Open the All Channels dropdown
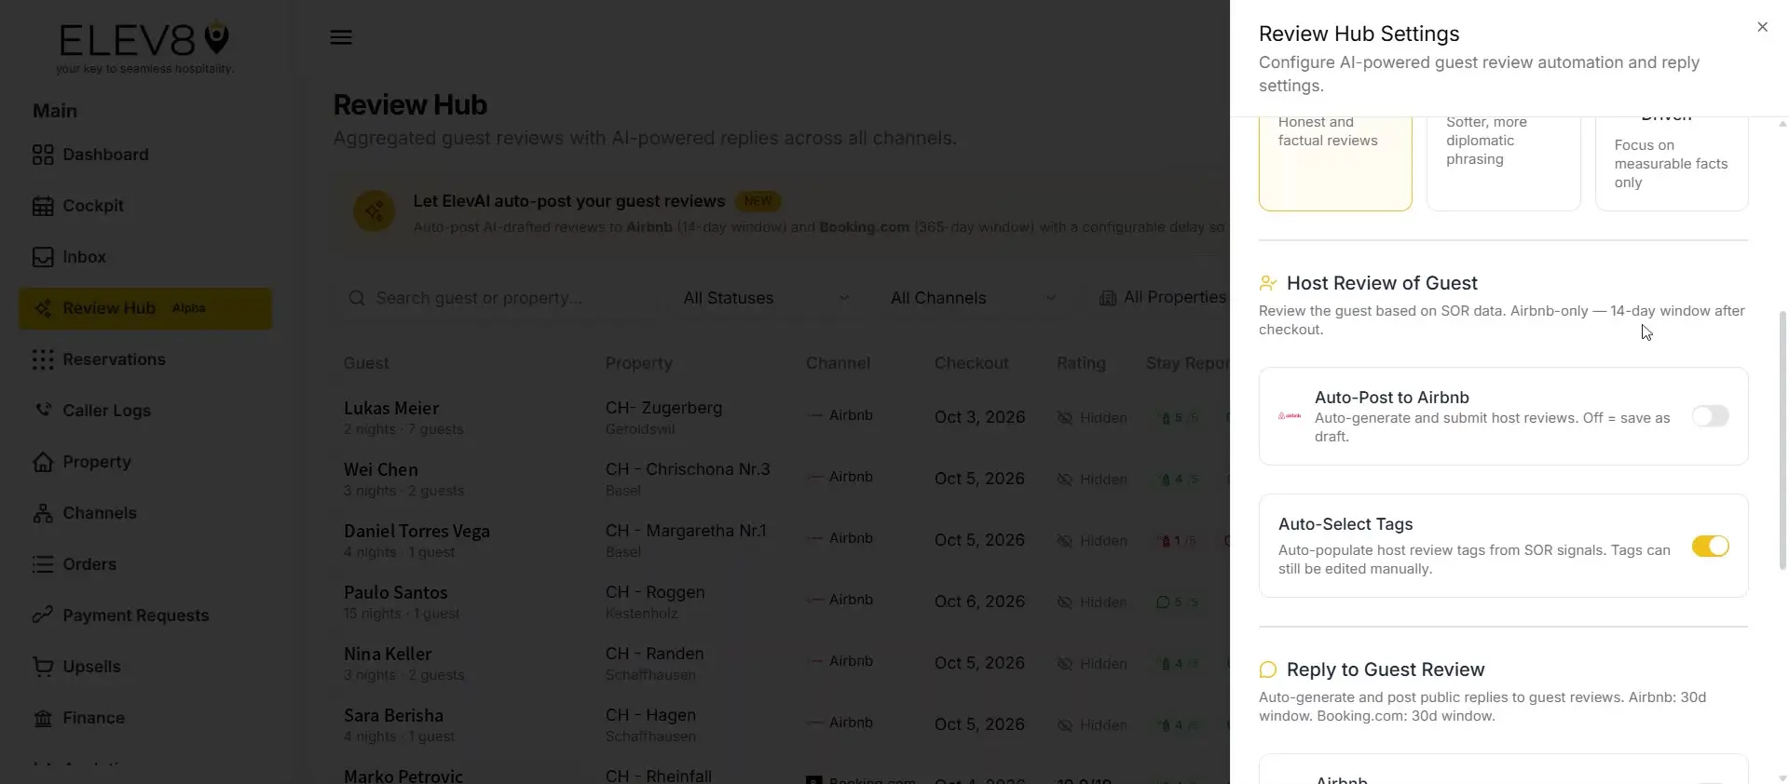The image size is (1789, 784). 974,298
